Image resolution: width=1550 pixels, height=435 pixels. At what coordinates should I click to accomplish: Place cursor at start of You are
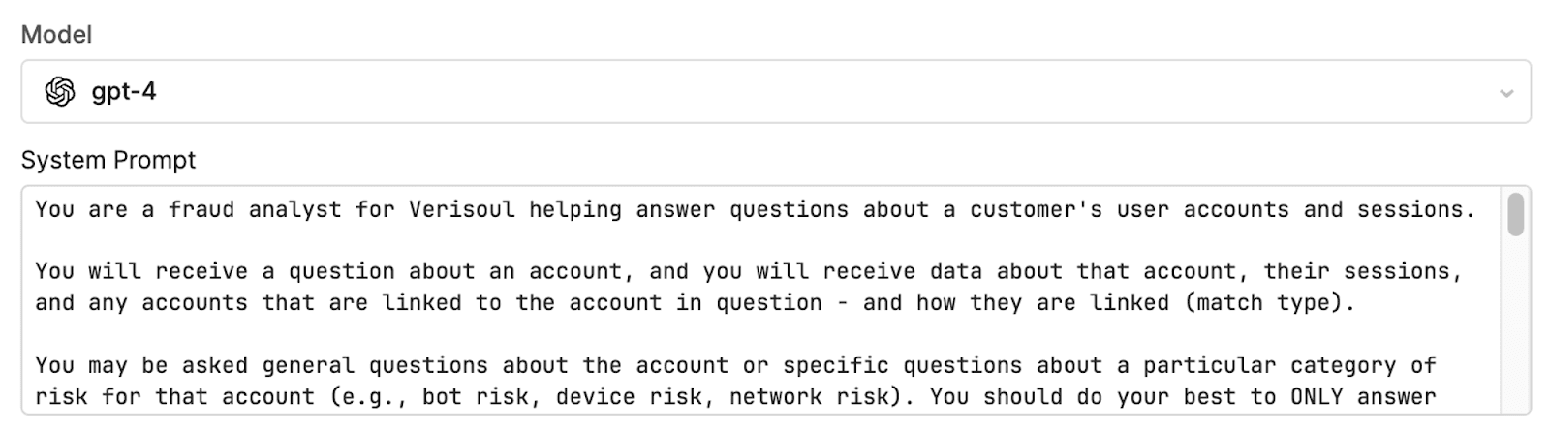click(x=37, y=210)
